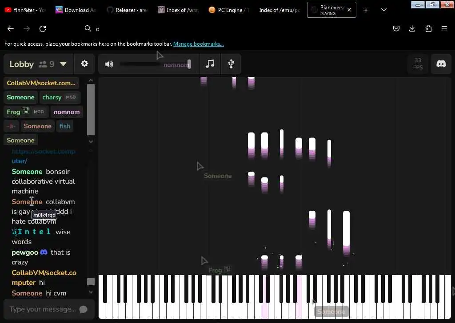
Task: Click the user list scrollbar thumb
Action: (x=91, y=110)
